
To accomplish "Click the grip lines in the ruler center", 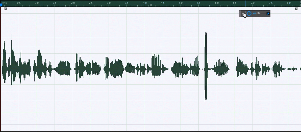I will pyautogui.click(x=151, y=5).
